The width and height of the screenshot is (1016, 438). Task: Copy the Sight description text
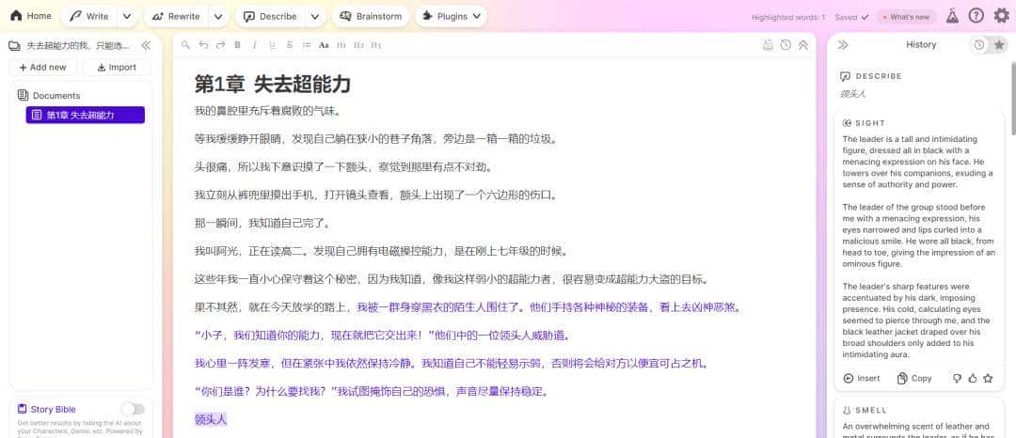pyautogui.click(x=914, y=379)
